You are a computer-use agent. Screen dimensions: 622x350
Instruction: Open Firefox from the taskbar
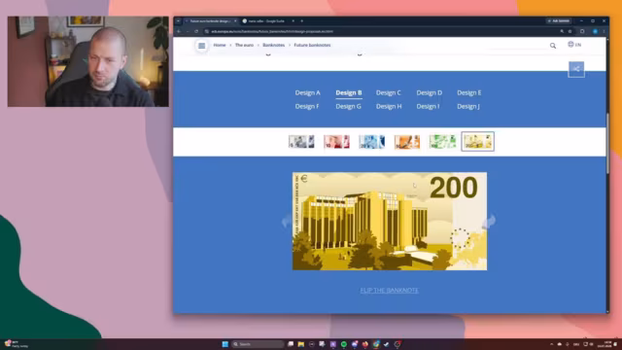(365, 344)
